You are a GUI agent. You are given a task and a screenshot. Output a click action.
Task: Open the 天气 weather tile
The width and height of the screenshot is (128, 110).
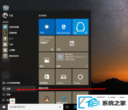click(47, 27)
